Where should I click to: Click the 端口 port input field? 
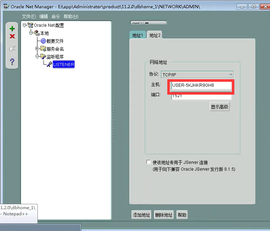coord(201,96)
